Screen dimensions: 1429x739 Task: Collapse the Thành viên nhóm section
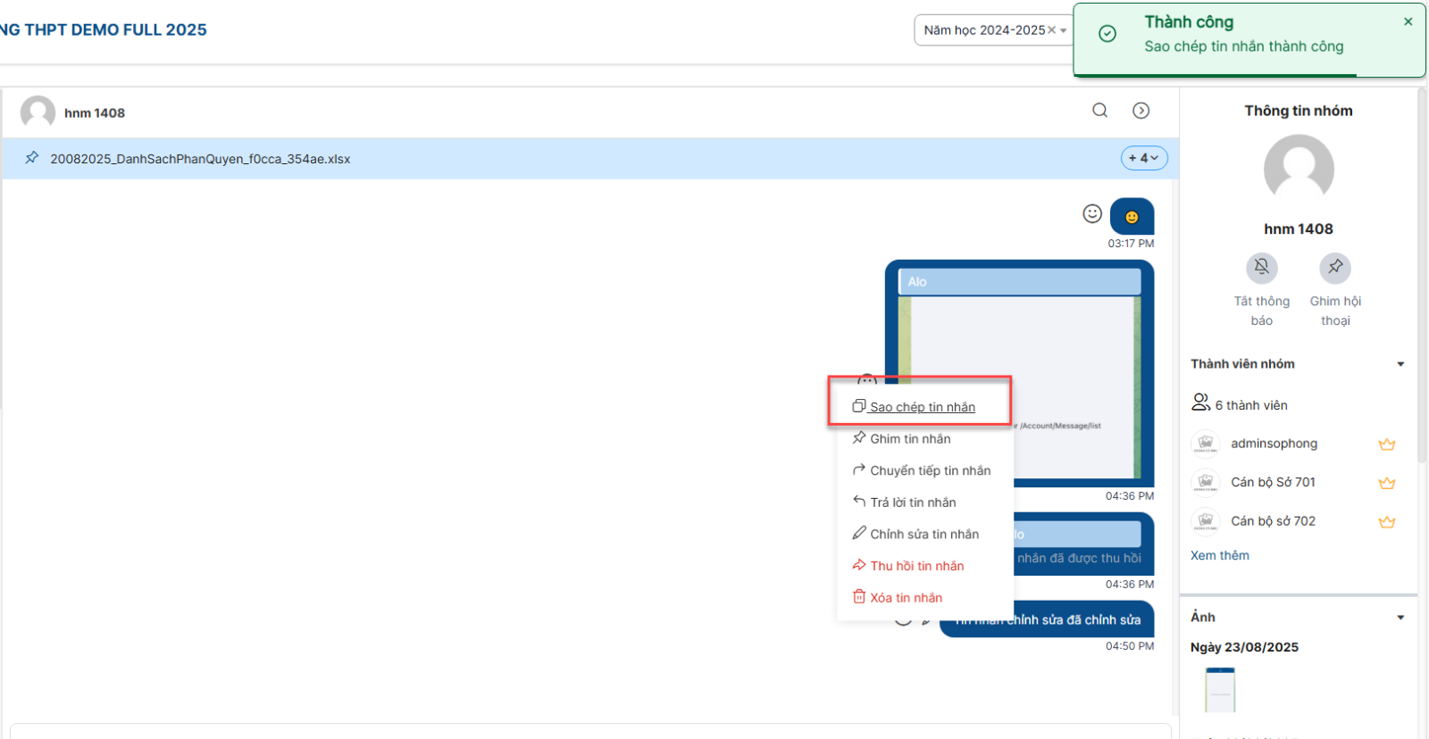pyautogui.click(x=1400, y=364)
